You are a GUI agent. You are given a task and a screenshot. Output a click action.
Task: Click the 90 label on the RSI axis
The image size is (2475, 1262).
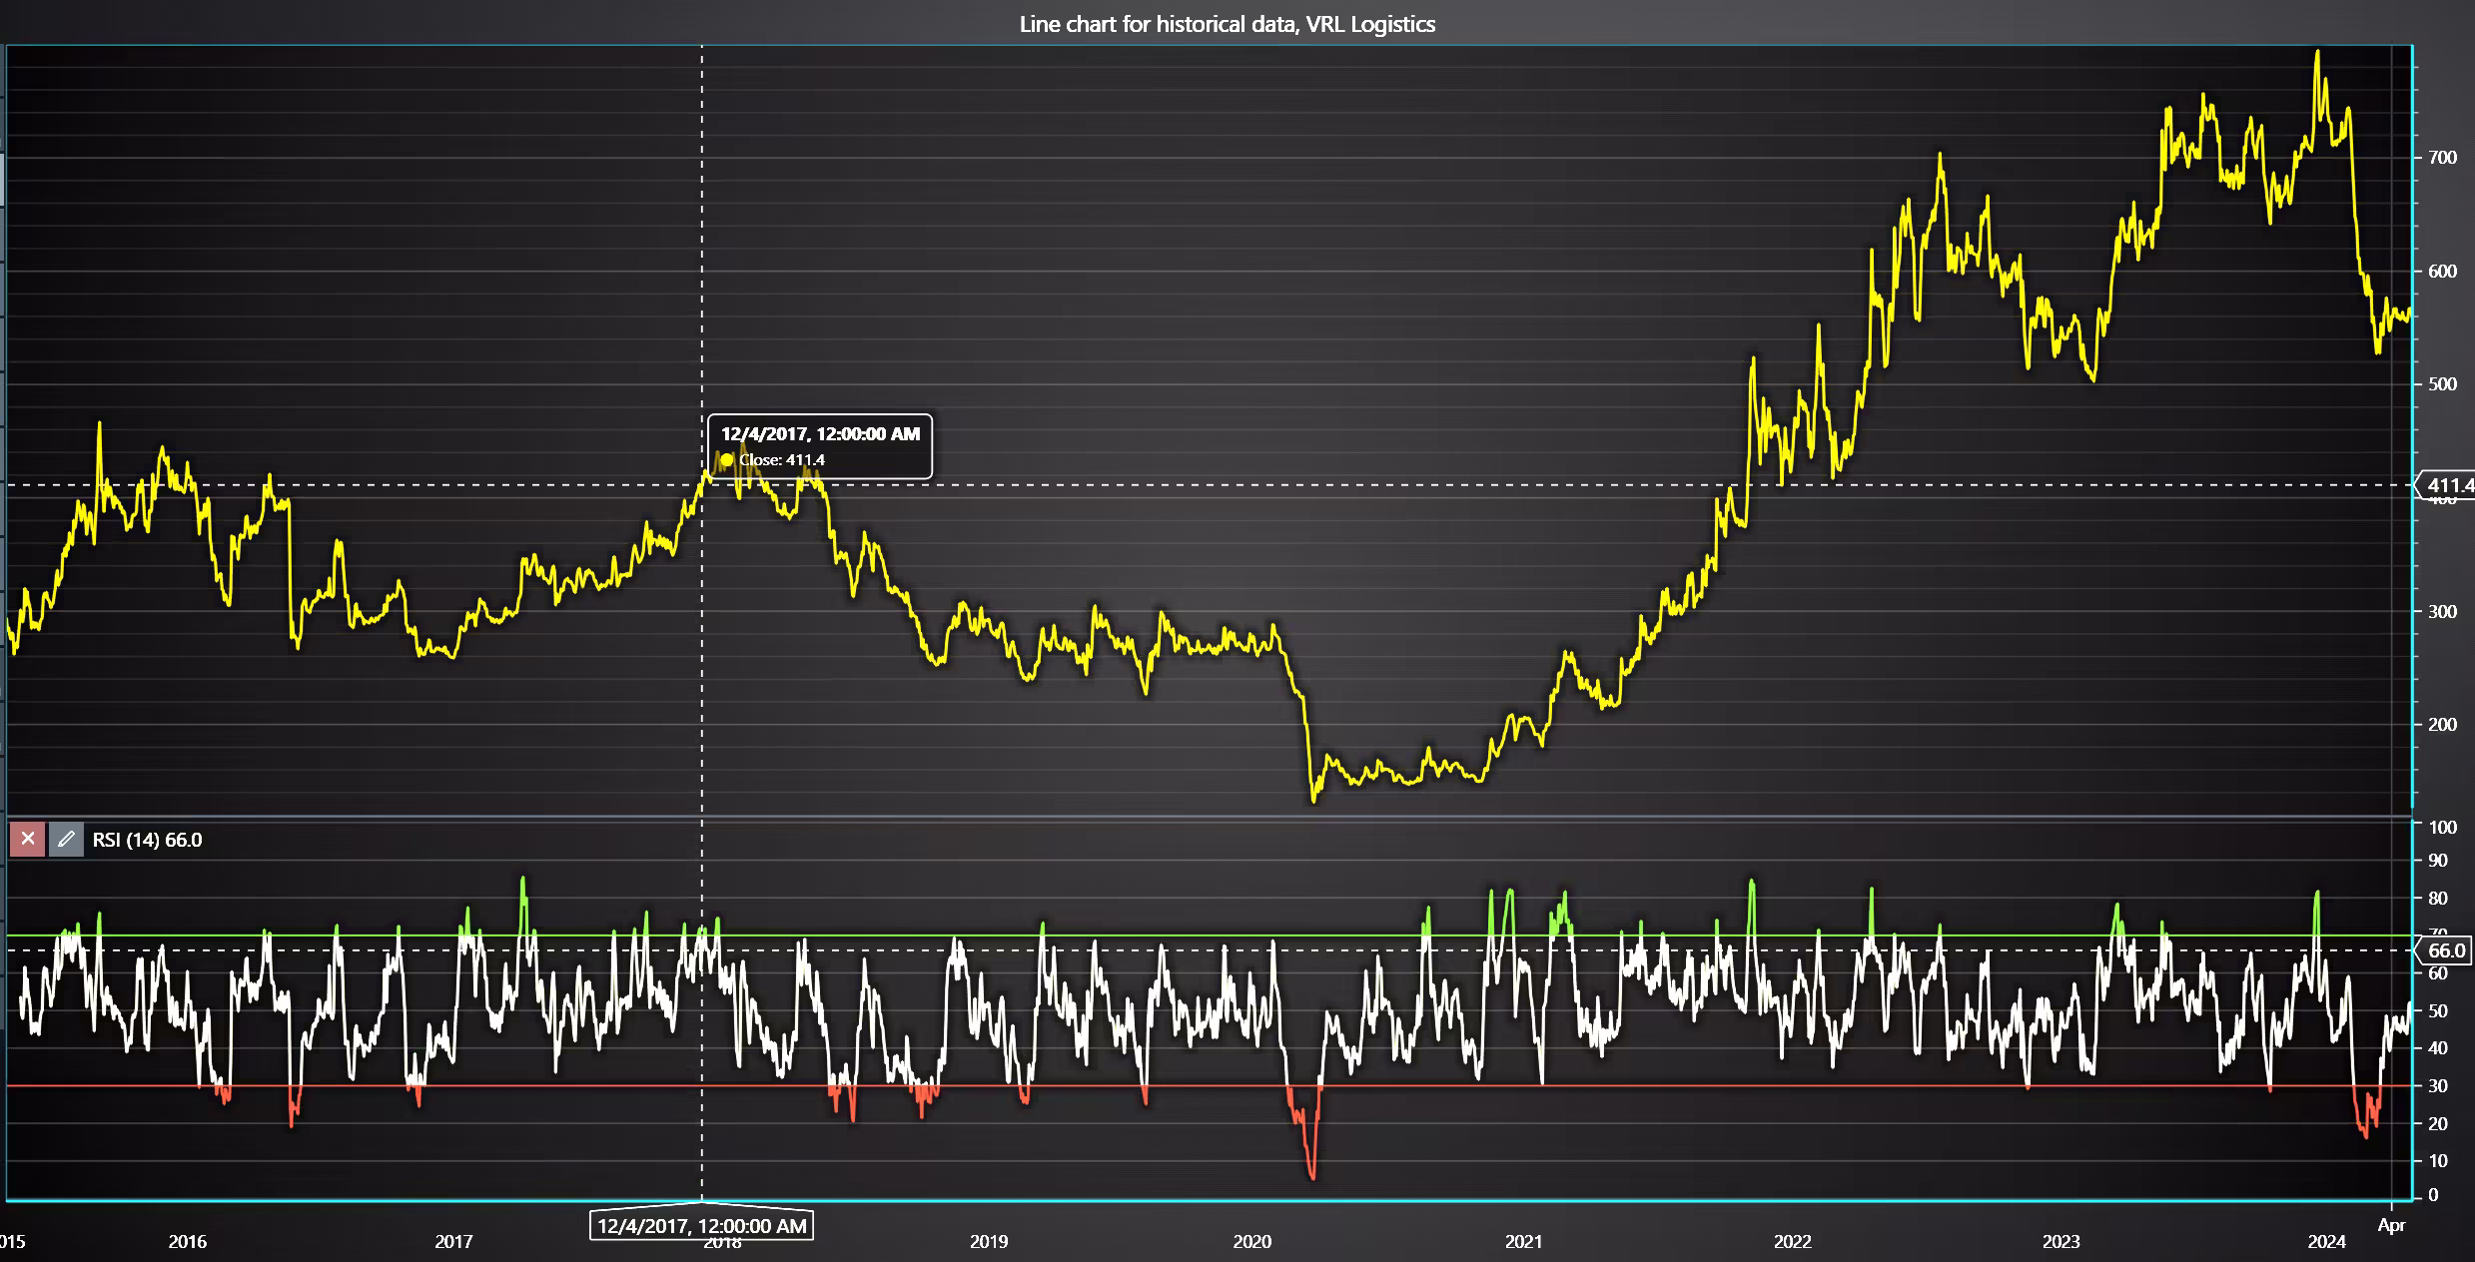click(x=2437, y=861)
